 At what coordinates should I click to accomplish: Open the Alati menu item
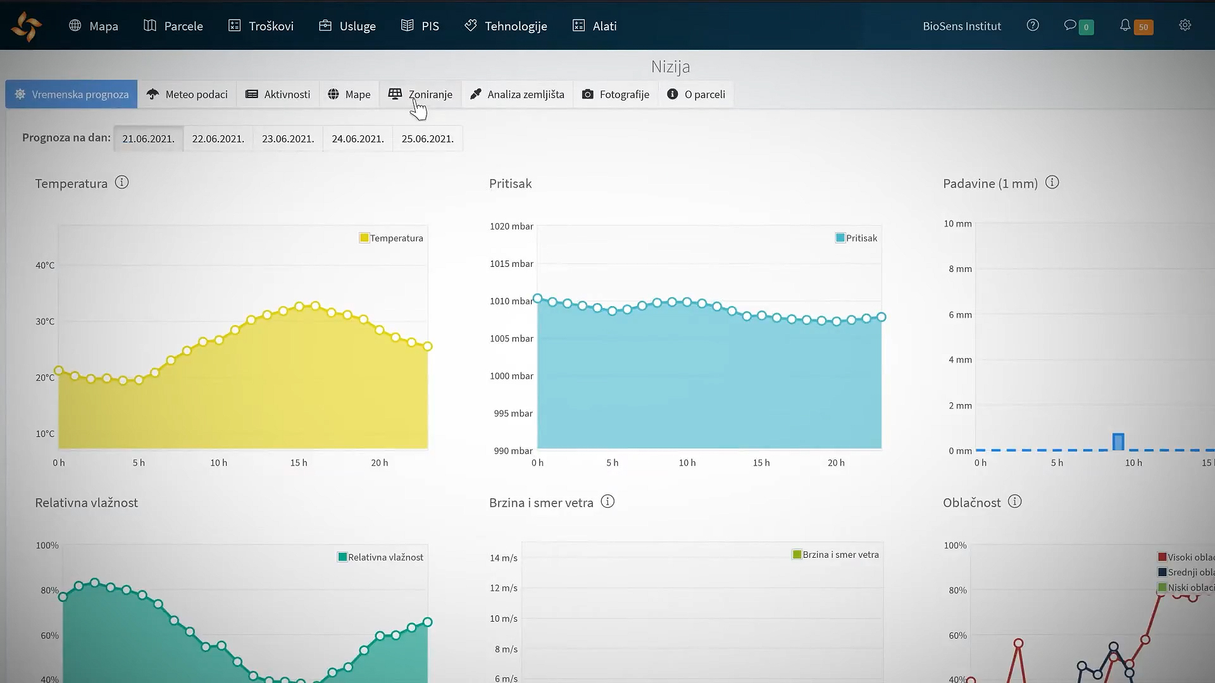(x=594, y=26)
